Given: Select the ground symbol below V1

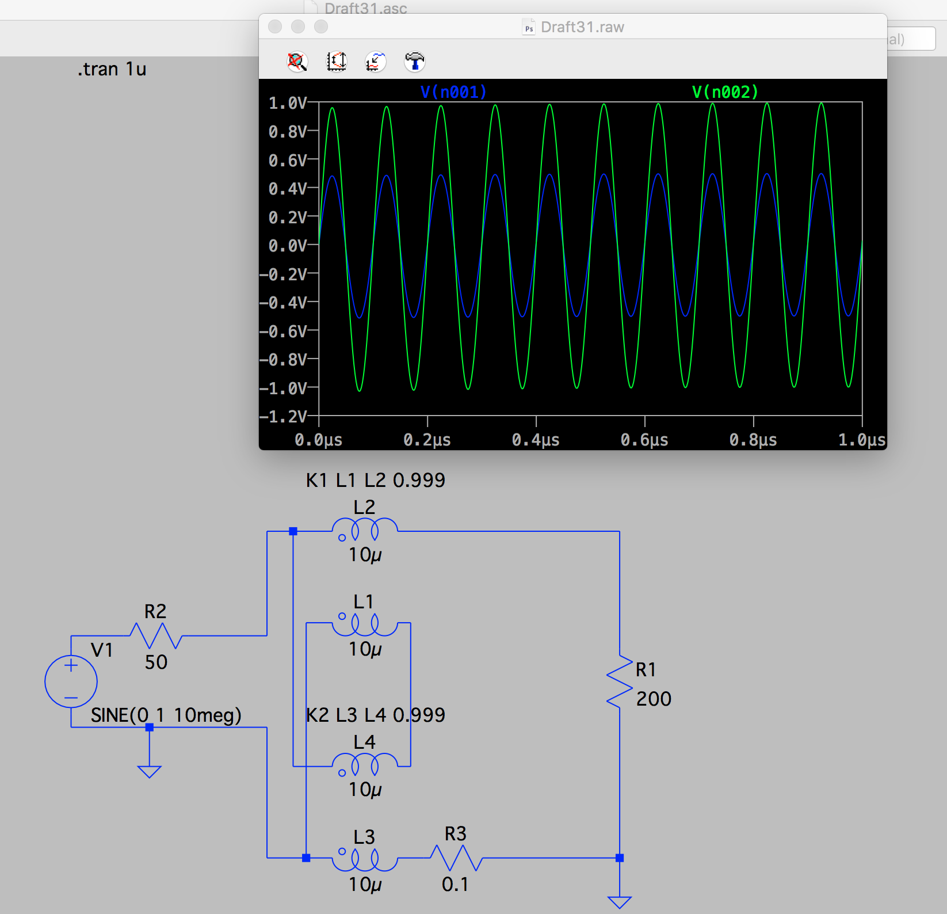Looking at the screenshot, I should pyautogui.click(x=149, y=771).
